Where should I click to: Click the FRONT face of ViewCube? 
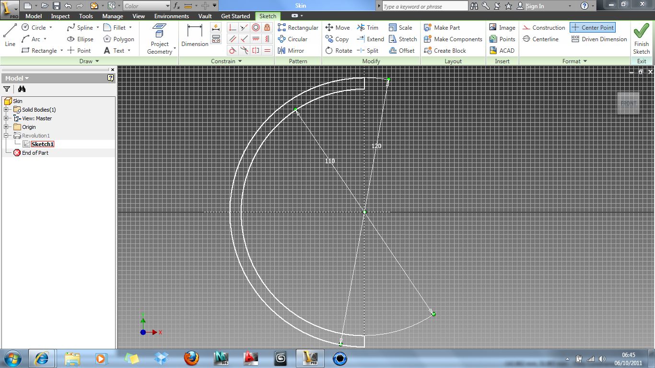(x=628, y=103)
